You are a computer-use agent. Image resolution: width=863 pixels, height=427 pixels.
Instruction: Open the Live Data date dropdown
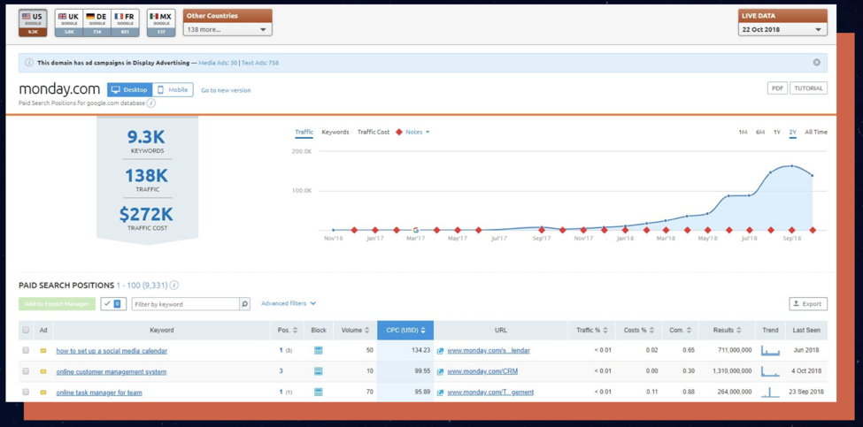point(782,30)
